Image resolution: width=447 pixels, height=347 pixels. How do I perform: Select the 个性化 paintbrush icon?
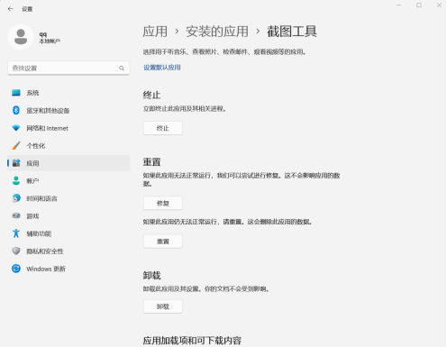[x=16, y=146]
